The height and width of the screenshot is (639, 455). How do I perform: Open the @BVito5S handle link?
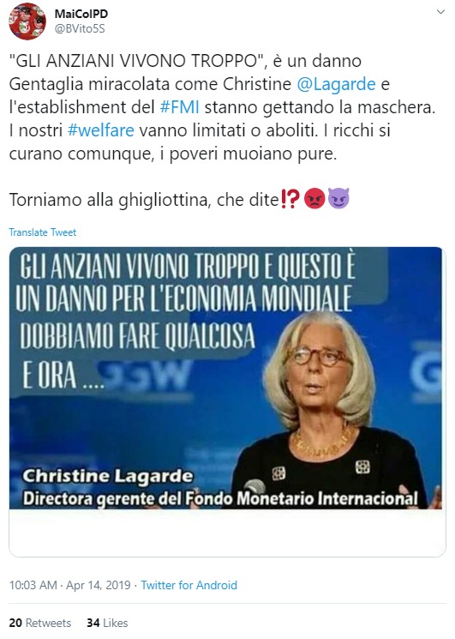[x=80, y=29]
